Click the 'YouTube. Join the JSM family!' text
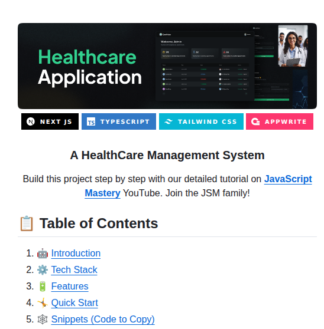Viewport: 324px width, 329px height. click(x=186, y=193)
